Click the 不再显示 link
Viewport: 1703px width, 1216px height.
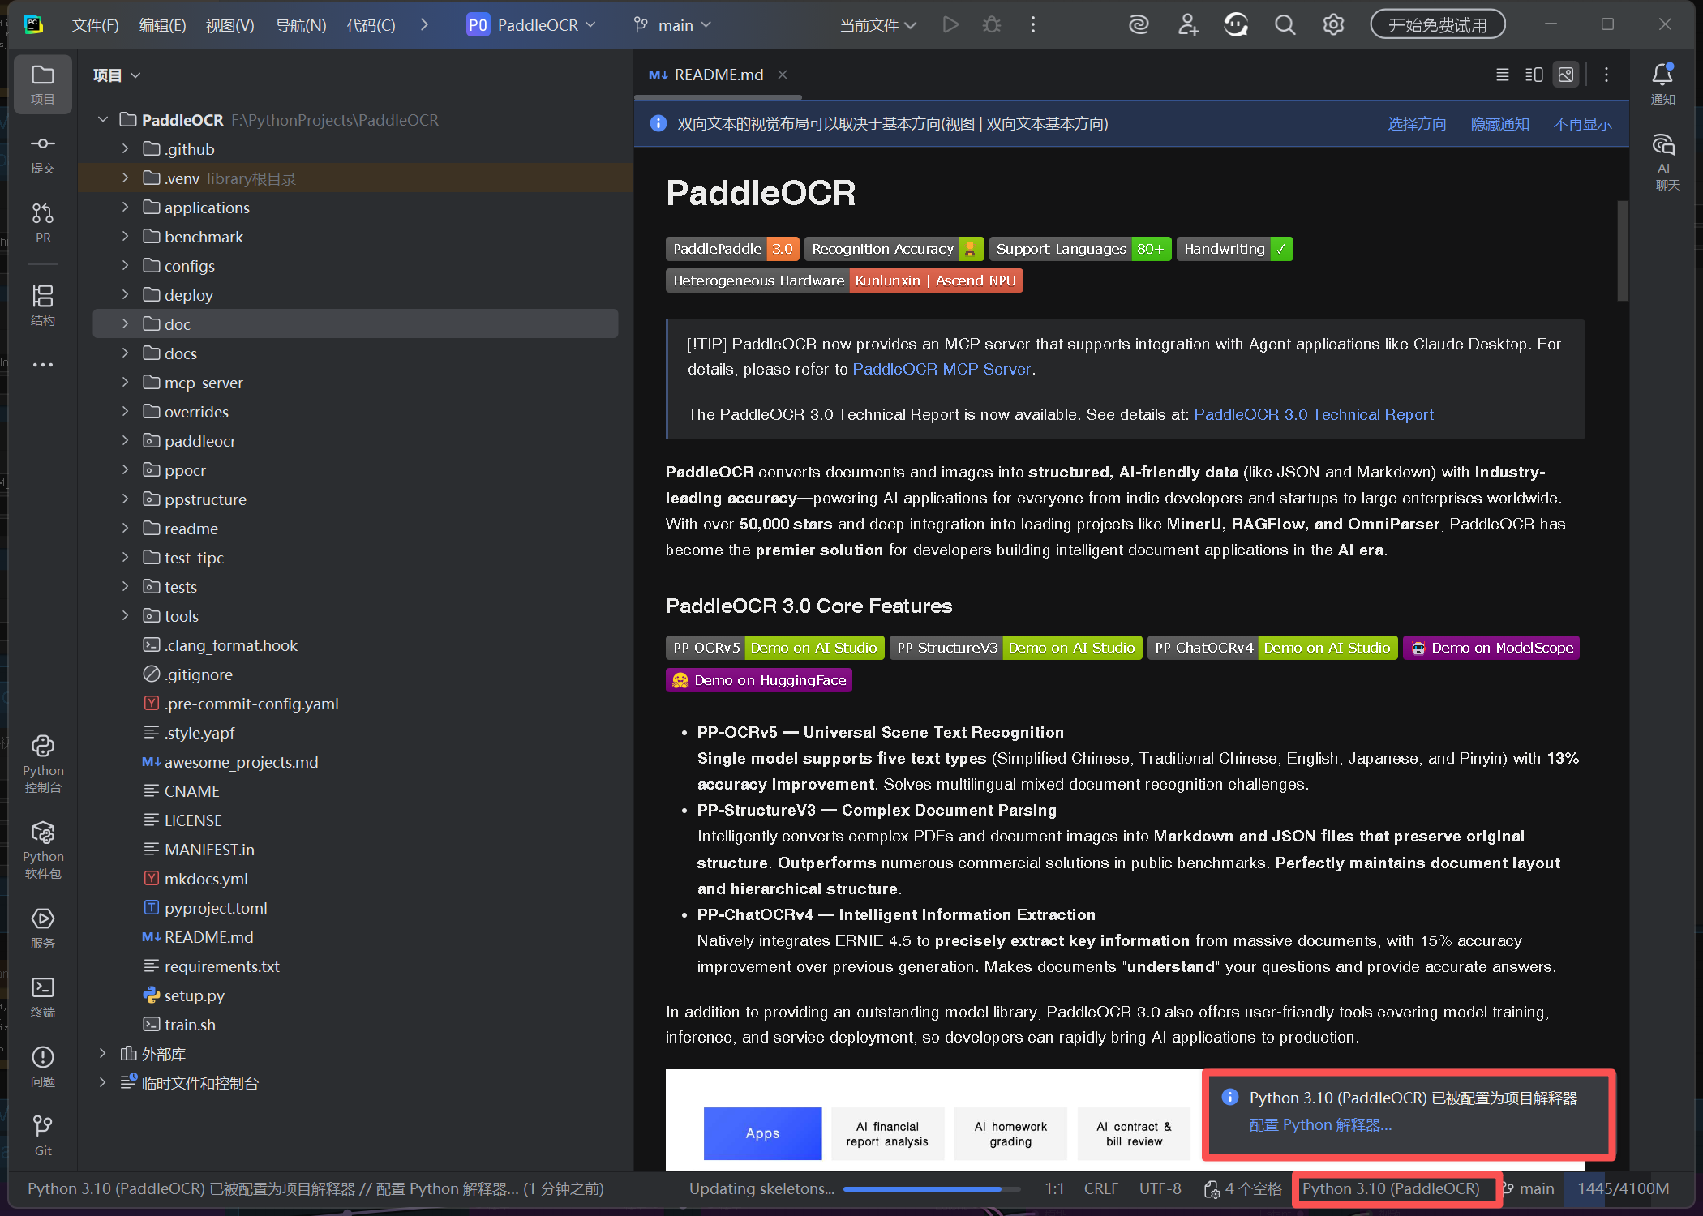[1582, 124]
